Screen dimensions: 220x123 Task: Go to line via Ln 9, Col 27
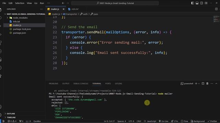coord(109,121)
